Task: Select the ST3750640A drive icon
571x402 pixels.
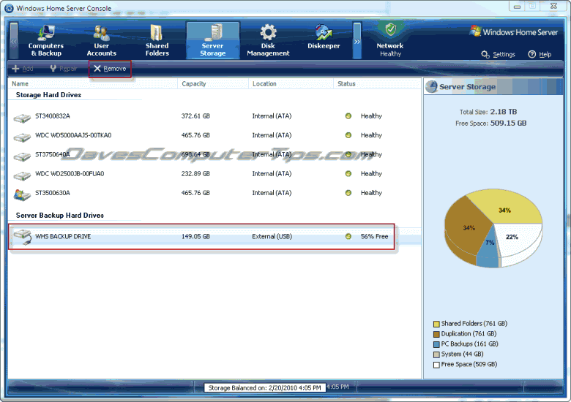Action: [x=22, y=156]
